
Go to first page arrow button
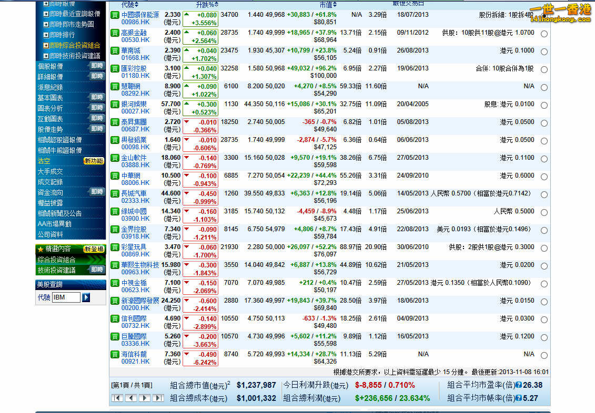point(117,398)
